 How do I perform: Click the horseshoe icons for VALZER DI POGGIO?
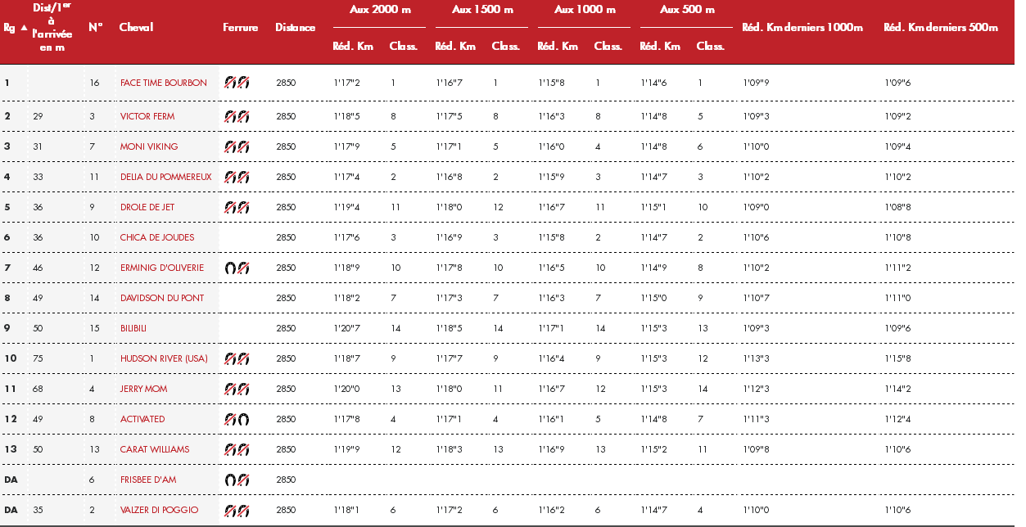tap(237, 510)
